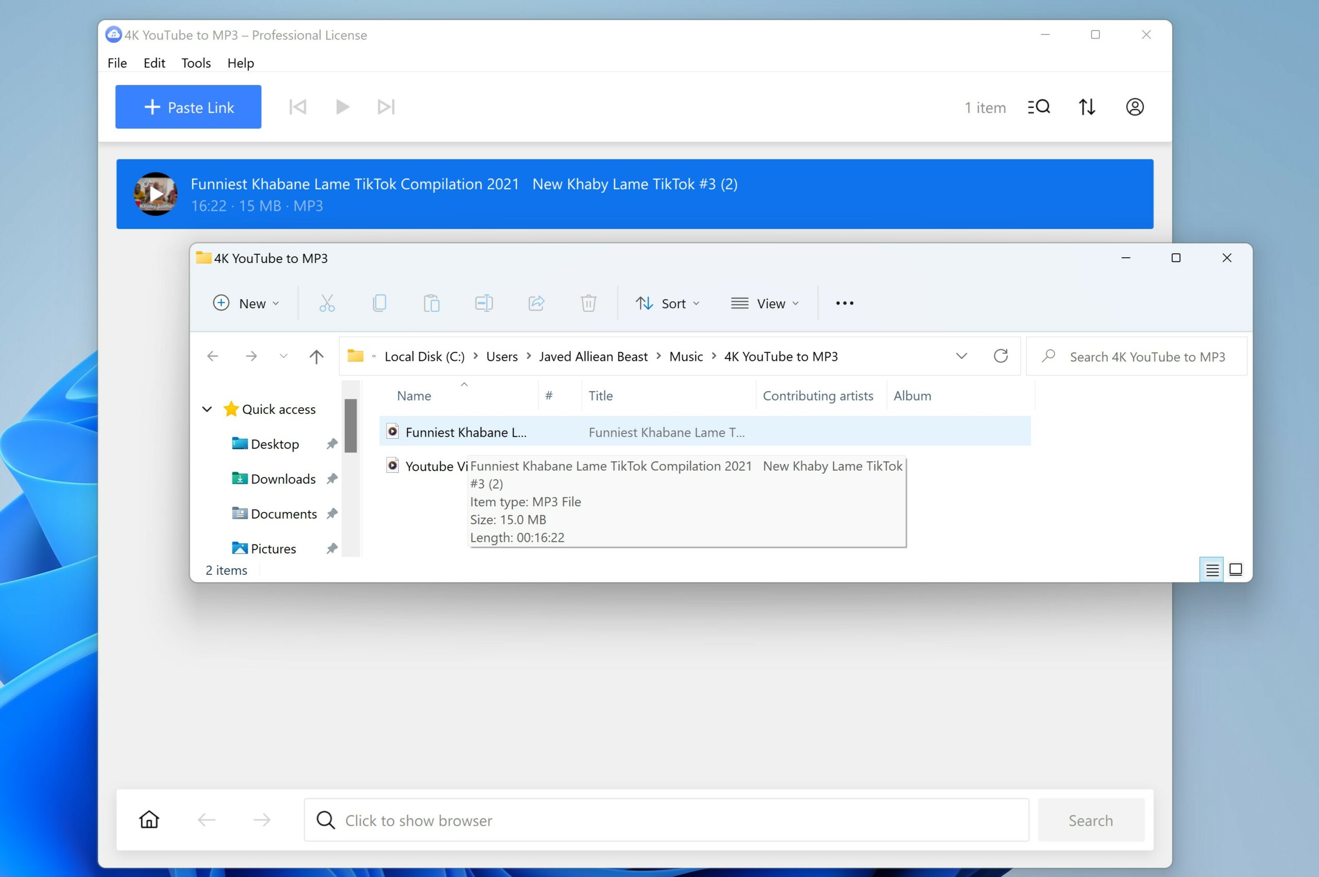Viewport: 1319px width, 877px height.
Task: Click Users breadcrumb in address bar
Action: [502, 356]
